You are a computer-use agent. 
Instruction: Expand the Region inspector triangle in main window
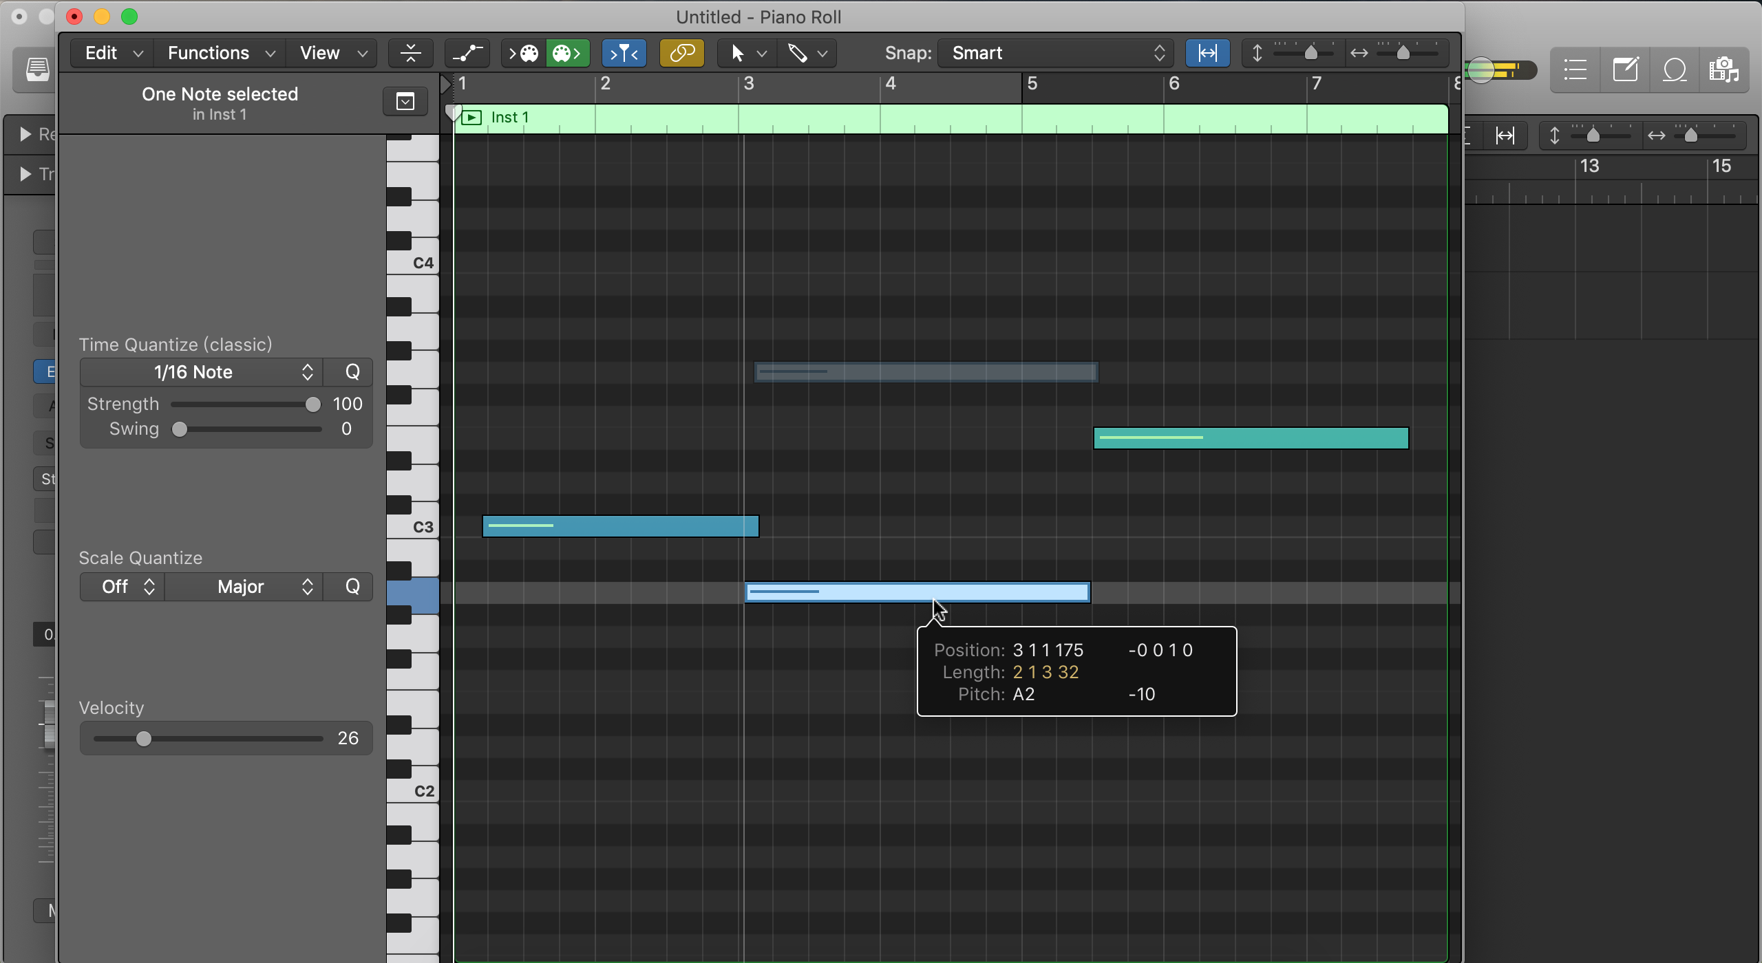click(x=25, y=134)
